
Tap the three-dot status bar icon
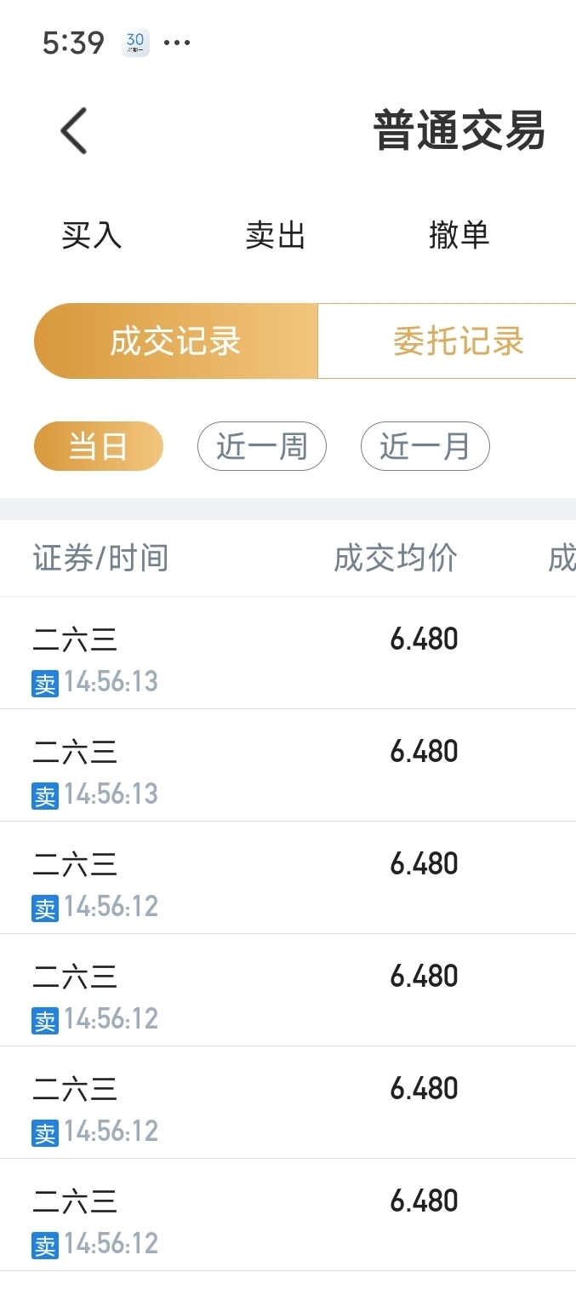(177, 42)
